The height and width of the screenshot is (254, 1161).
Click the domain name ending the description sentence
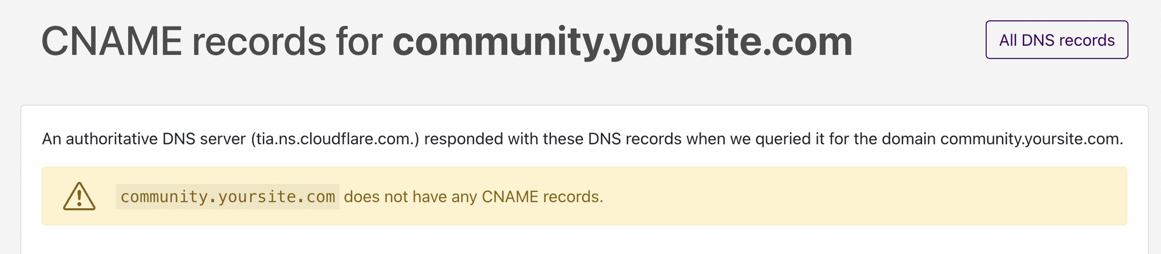(x=1032, y=139)
